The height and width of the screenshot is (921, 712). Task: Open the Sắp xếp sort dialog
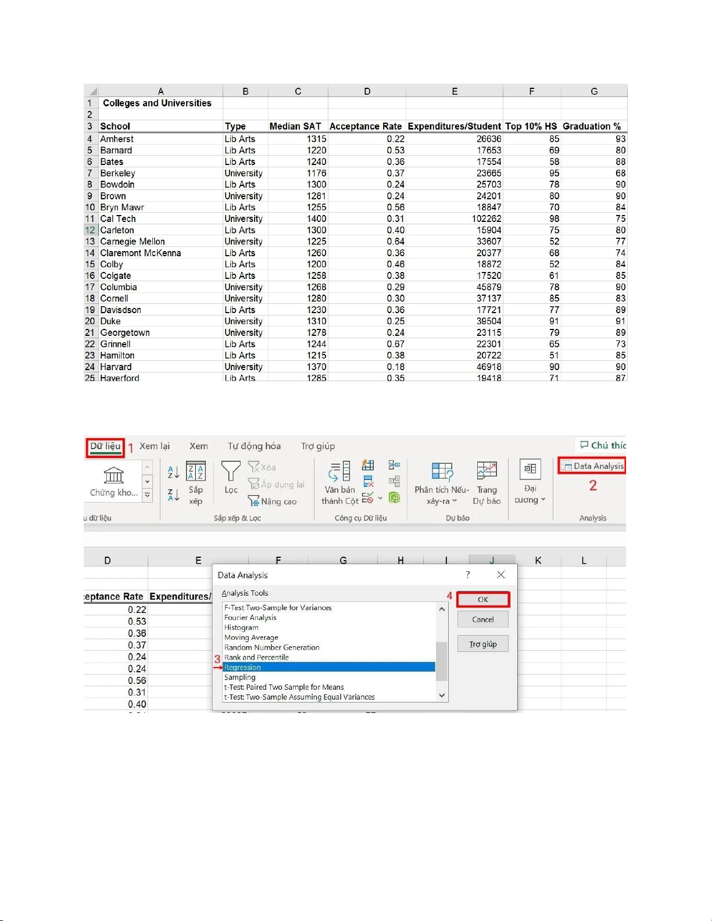pos(196,483)
